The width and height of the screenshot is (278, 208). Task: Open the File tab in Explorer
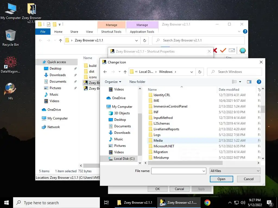click(x=43, y=32)
